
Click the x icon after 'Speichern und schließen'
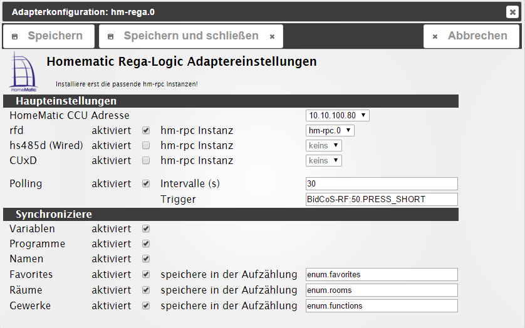pyautogui.click(x=272, y=36)
